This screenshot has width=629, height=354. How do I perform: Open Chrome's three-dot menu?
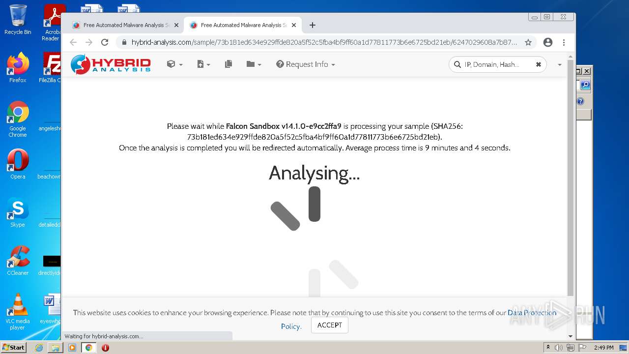pos(564,42)
